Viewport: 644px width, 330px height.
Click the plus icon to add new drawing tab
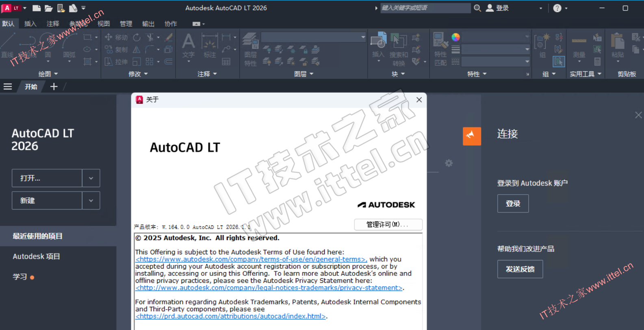(54, 87)
